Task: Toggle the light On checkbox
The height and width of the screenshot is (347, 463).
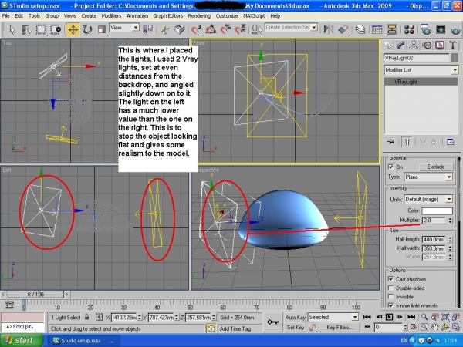Action: pyautogui.click(x=390, y=167)
